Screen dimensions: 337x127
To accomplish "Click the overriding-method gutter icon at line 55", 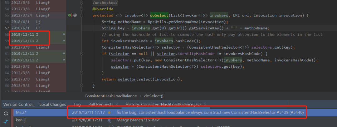I will click(70, 15).
